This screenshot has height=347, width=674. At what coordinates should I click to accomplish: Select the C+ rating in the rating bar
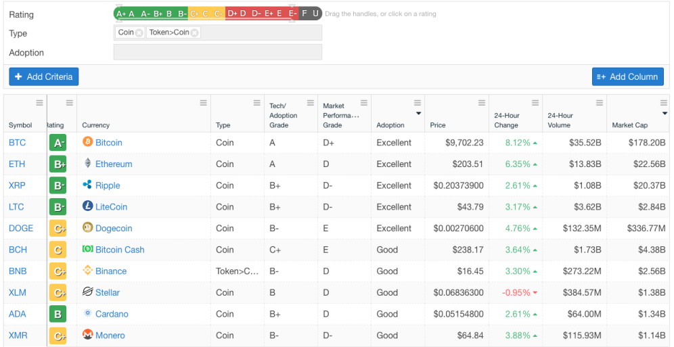click(x=194, y=14)
